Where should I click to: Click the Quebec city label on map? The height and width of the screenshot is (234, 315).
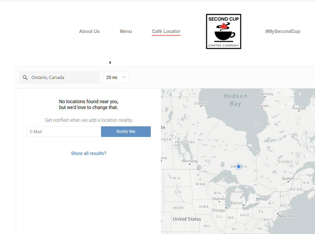tap(288, 178)
